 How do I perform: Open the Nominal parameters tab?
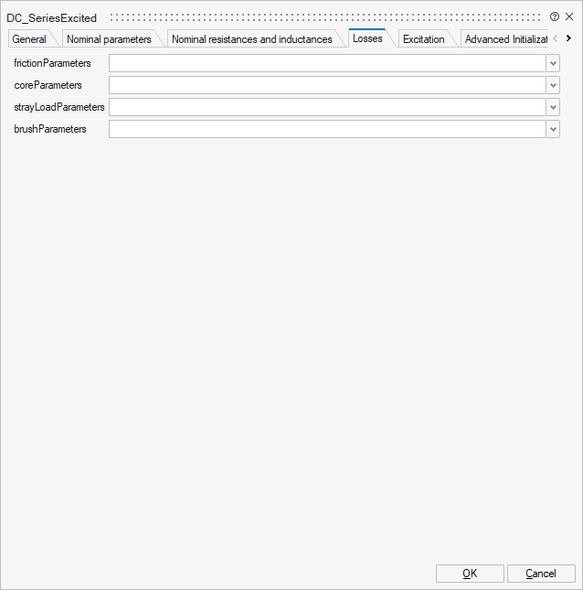pyautogui.click(x=109, y=39)
